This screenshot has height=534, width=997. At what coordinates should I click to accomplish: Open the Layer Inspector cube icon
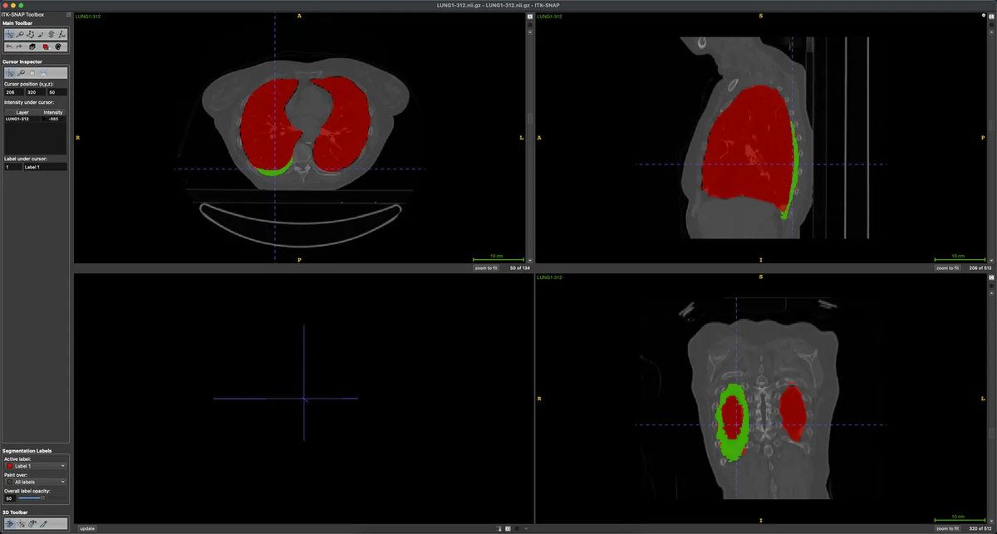tap(32, 47)
